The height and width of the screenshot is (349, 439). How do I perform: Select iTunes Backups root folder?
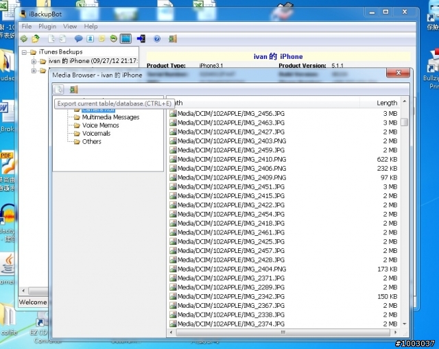(60, 52)
